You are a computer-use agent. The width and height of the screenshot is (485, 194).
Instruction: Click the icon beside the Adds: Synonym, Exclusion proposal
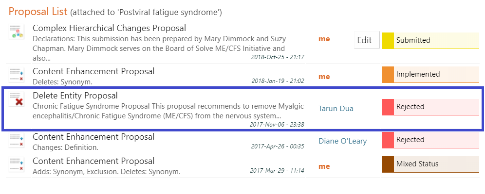click(x=17, y=164)
